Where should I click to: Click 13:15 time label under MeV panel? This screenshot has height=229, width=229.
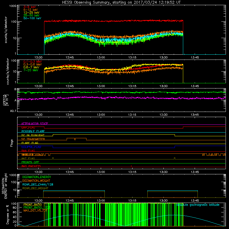coord(132,86)
